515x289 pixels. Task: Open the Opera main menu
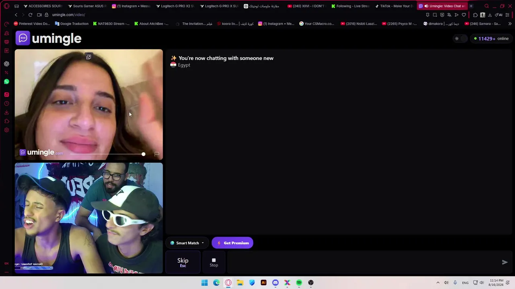(6, 6)
